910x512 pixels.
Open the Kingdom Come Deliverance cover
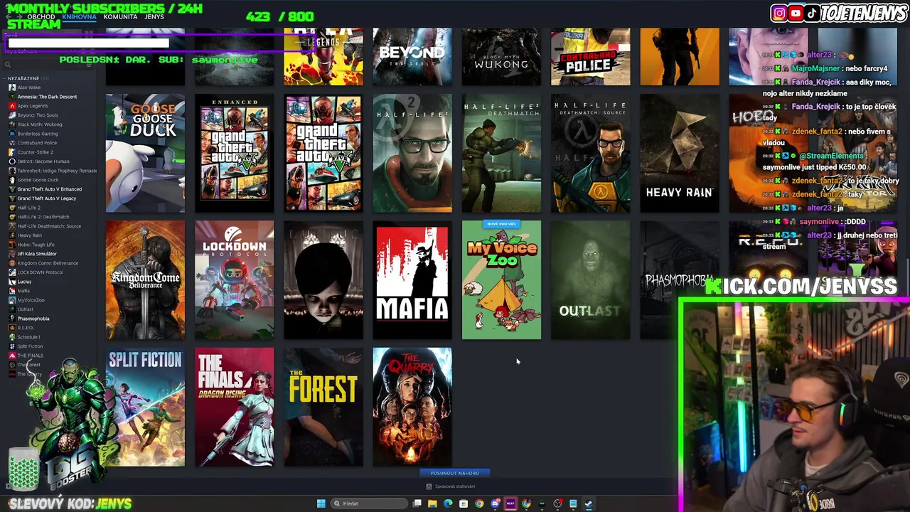click(145, 280)
